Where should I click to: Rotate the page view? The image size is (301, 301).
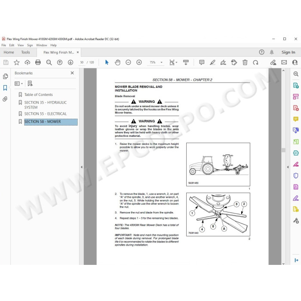pos(255,62)
